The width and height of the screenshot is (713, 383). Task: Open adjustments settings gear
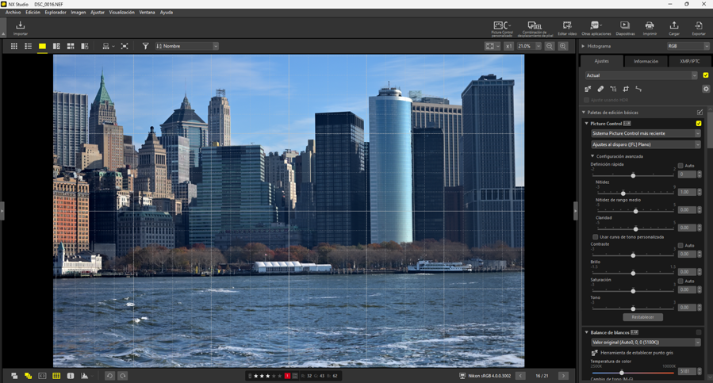tap(706, 89)
